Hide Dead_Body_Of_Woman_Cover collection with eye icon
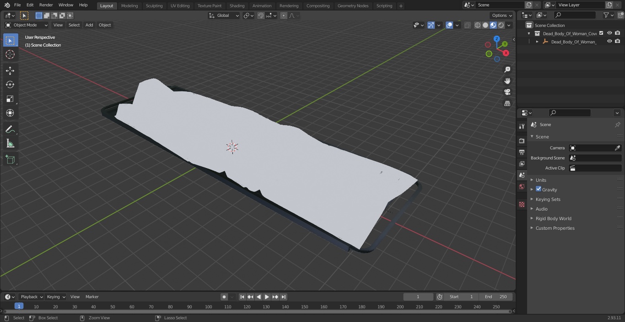 click(x=609, y=33)
